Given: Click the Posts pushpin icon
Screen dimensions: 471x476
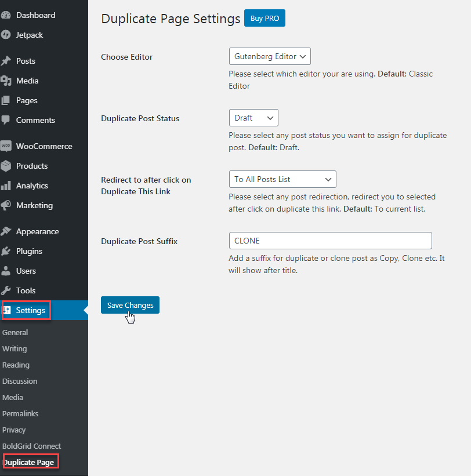Looking at the screenshot, I should [x=6, y=61].
